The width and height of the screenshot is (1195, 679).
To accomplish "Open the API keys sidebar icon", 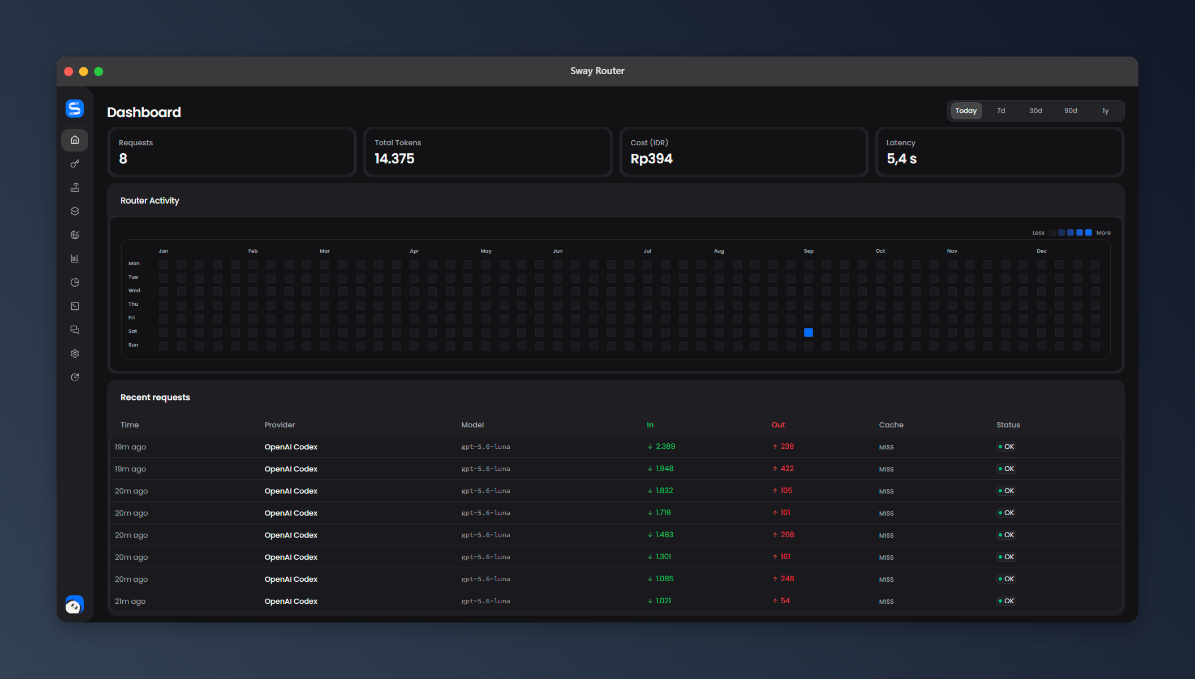I will coord(75,163).
